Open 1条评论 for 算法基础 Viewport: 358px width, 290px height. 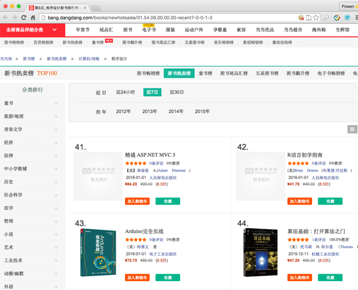coord(318,240)
